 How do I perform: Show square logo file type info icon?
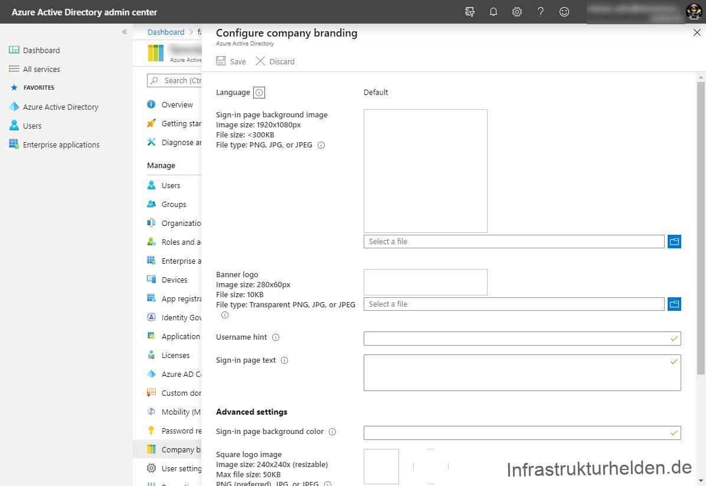(328, 484)
